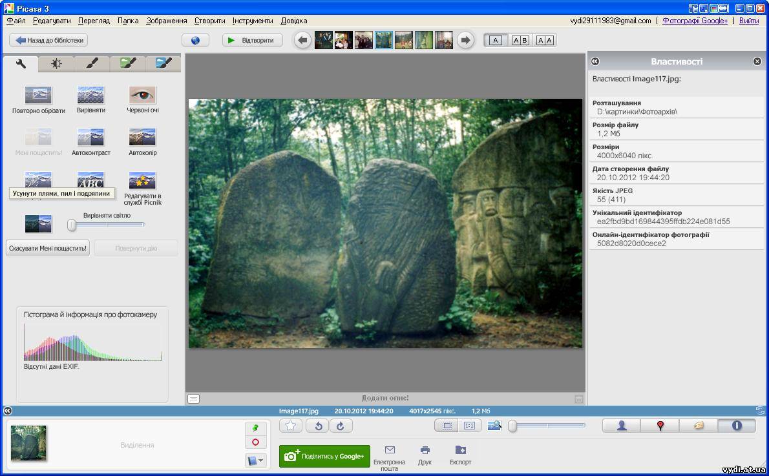Image resolution: width=769 pixels, height=476 pixels.
Task: Switch to single image view A
Action: pyautogui.click(x=496, y=40)
